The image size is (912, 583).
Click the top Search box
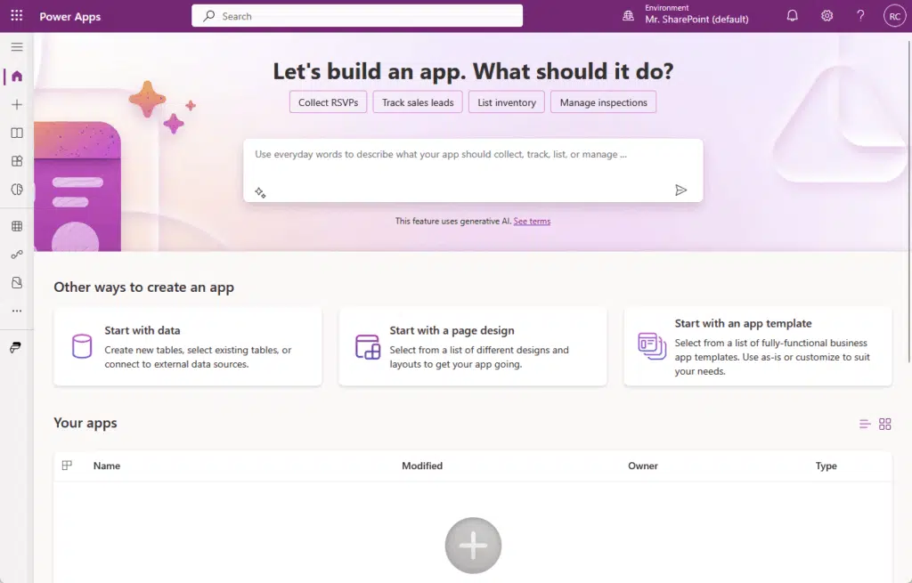point(357,16)
